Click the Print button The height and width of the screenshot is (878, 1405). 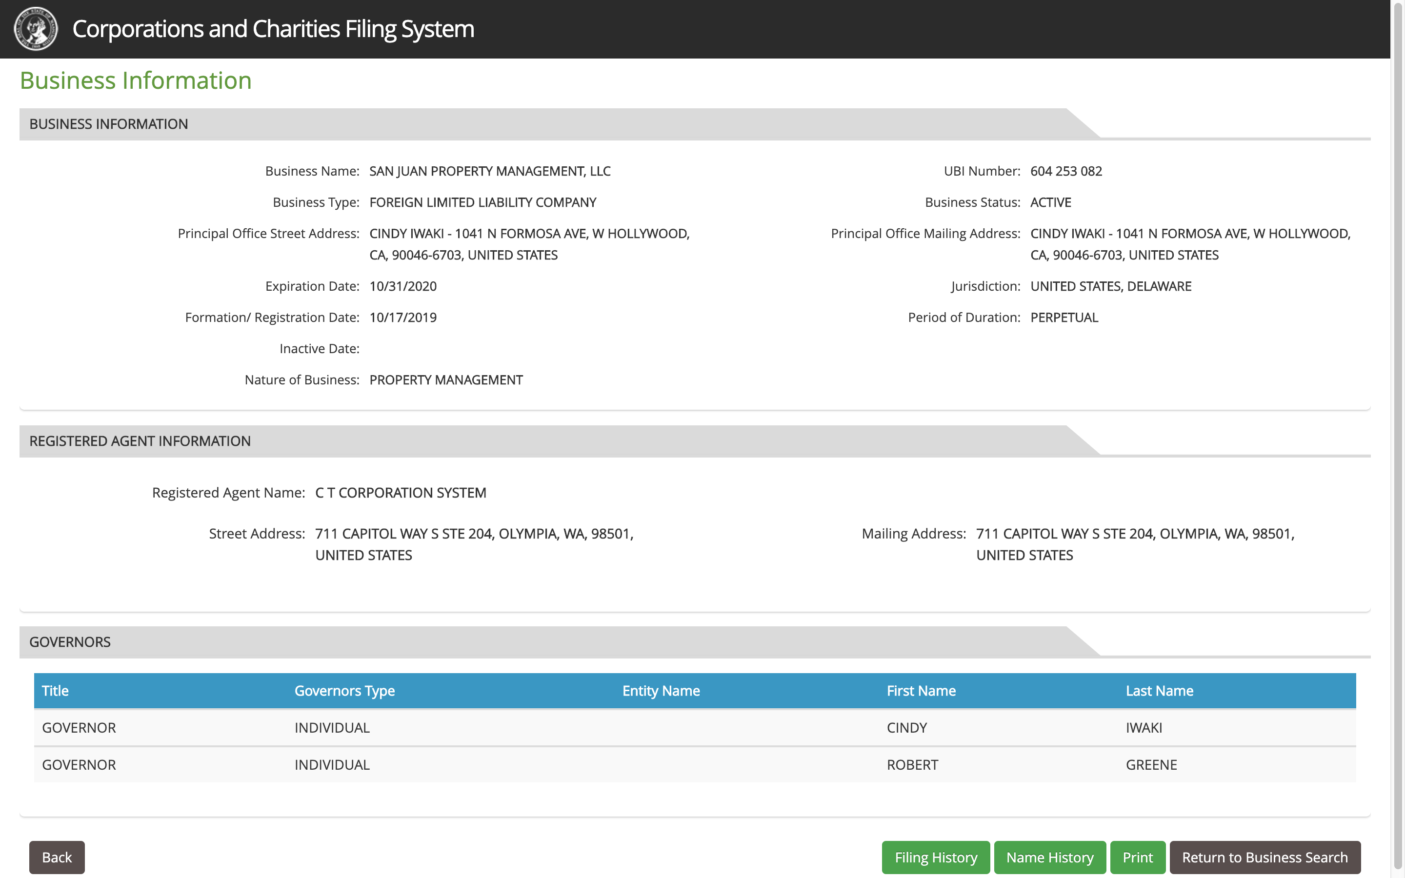[x=1137, y=857]
